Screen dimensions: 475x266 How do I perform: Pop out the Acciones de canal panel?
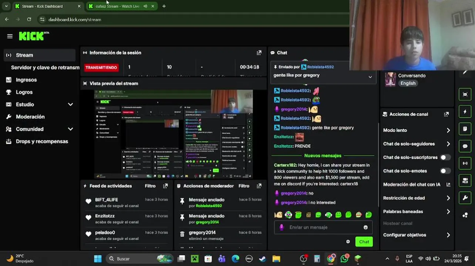click(446, 114)
